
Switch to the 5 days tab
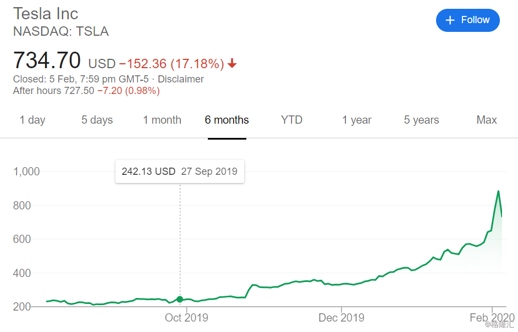coord(97,120)
